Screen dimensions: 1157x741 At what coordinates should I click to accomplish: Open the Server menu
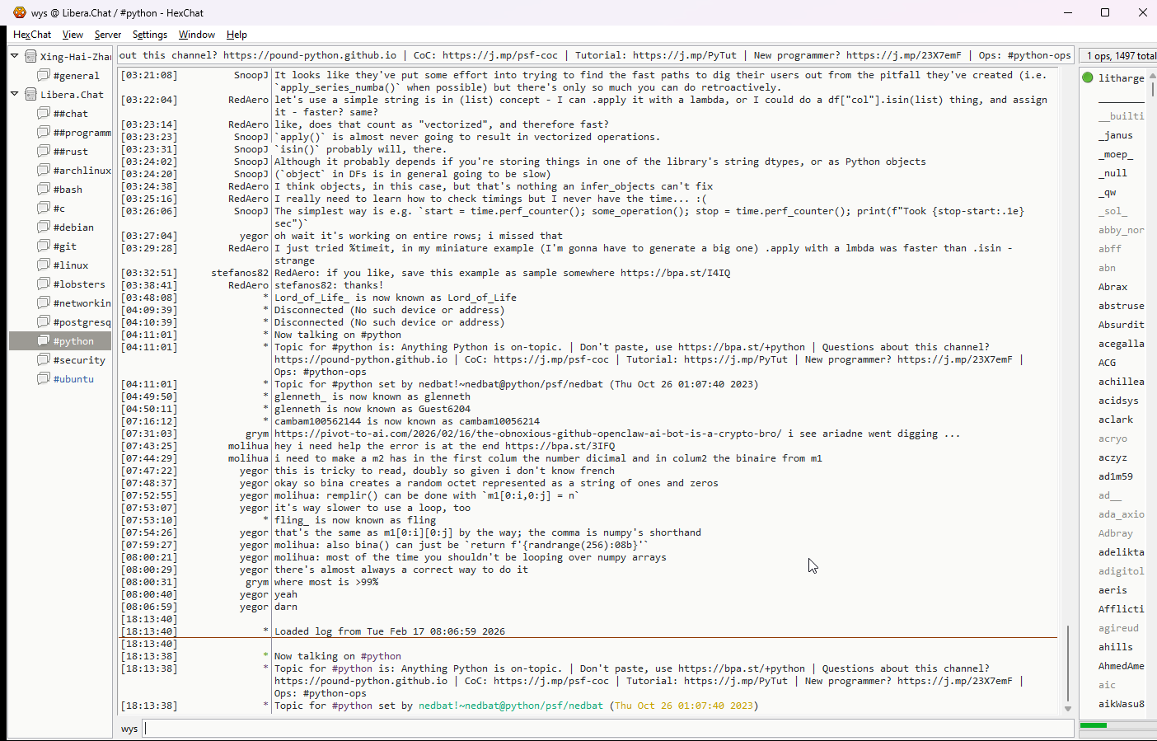(108, 35)
